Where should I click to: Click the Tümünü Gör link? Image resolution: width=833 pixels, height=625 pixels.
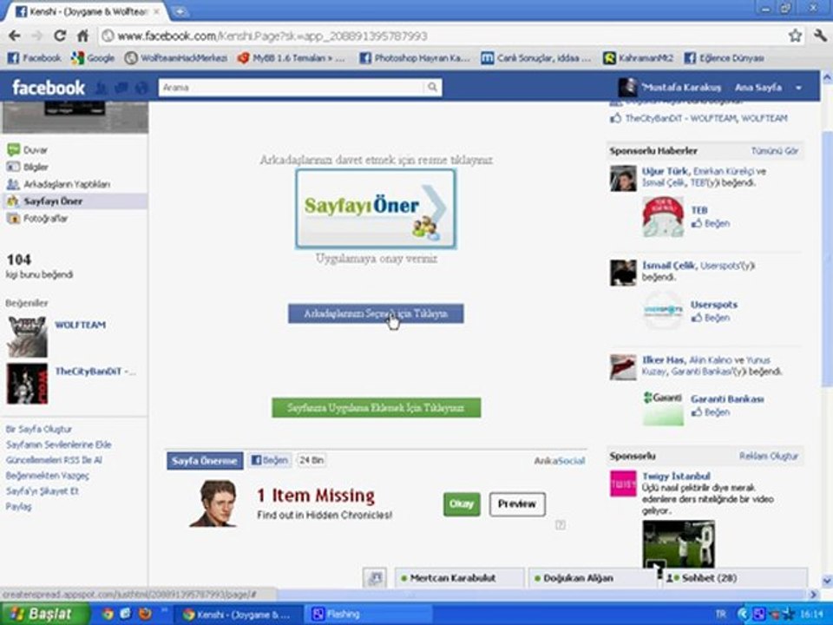pos(775,151)
